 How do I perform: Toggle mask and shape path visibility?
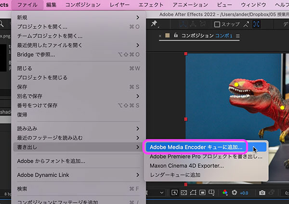[193, 192]
